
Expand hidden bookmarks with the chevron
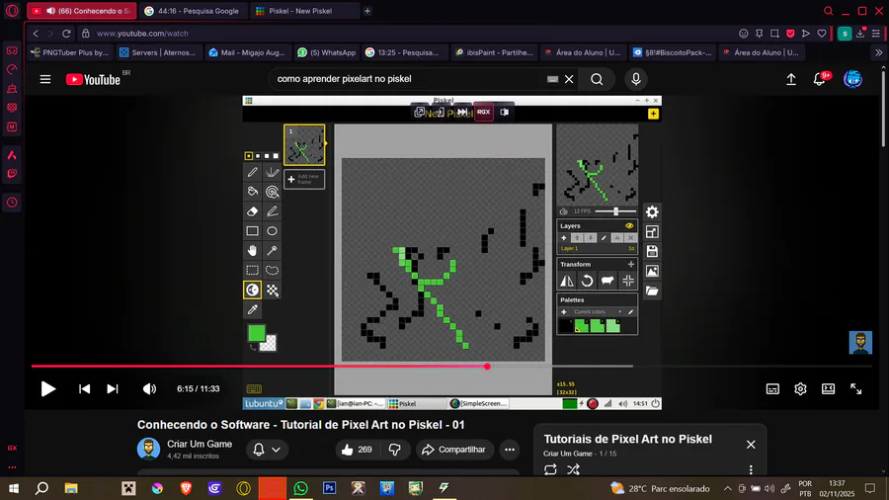click(878, 52)
